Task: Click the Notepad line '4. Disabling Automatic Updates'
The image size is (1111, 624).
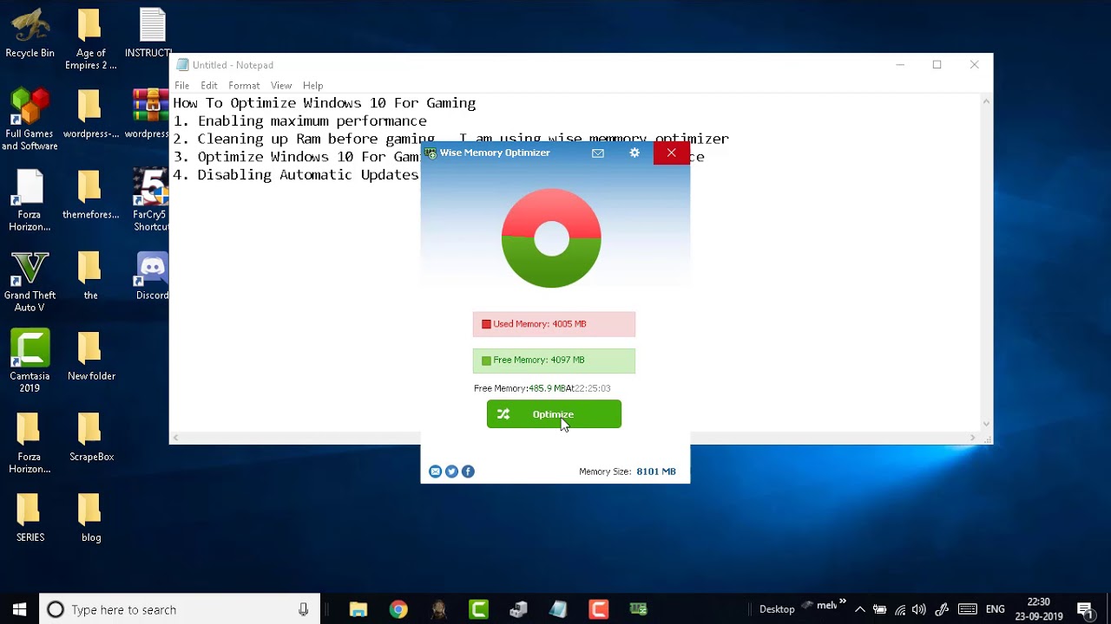Action: pos(296,175)
